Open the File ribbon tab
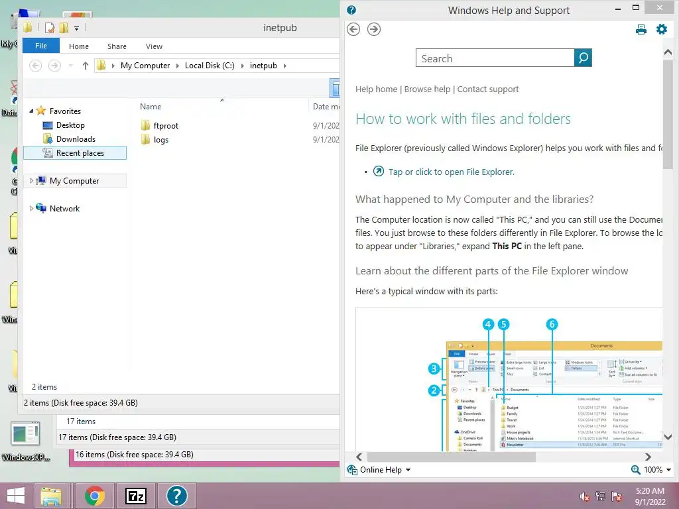This screenshot has height=509, width=679. [41, 46]
